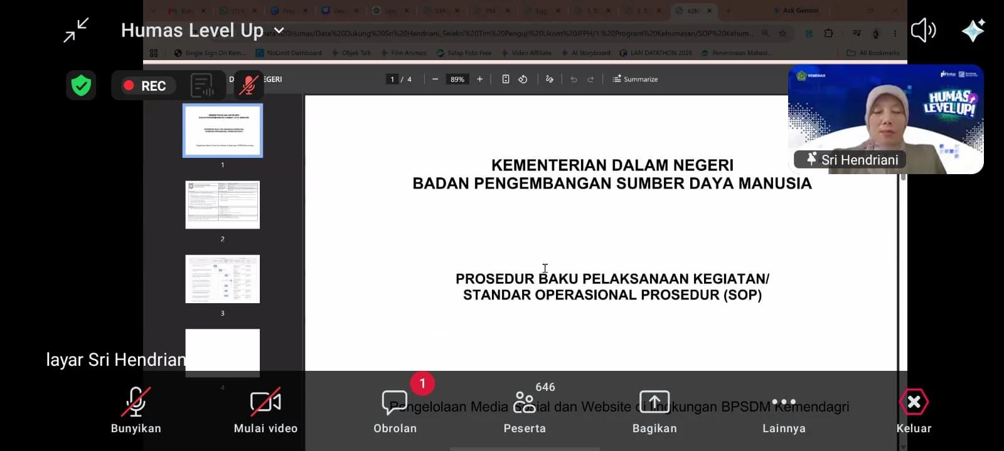The height and width of the screenshot is (451, 1004).
Task: Select page 2 thumbnail in PDF sidebar
Action: [223, 205]
